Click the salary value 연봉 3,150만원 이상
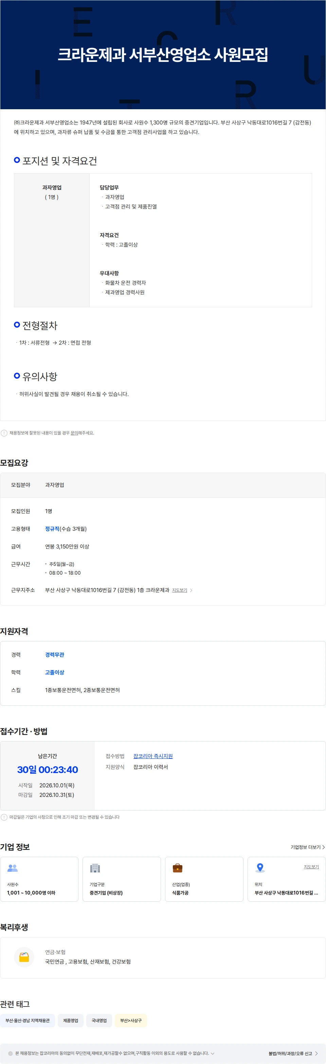This screenshot has width=326, height=1064. tap(67, 546)
